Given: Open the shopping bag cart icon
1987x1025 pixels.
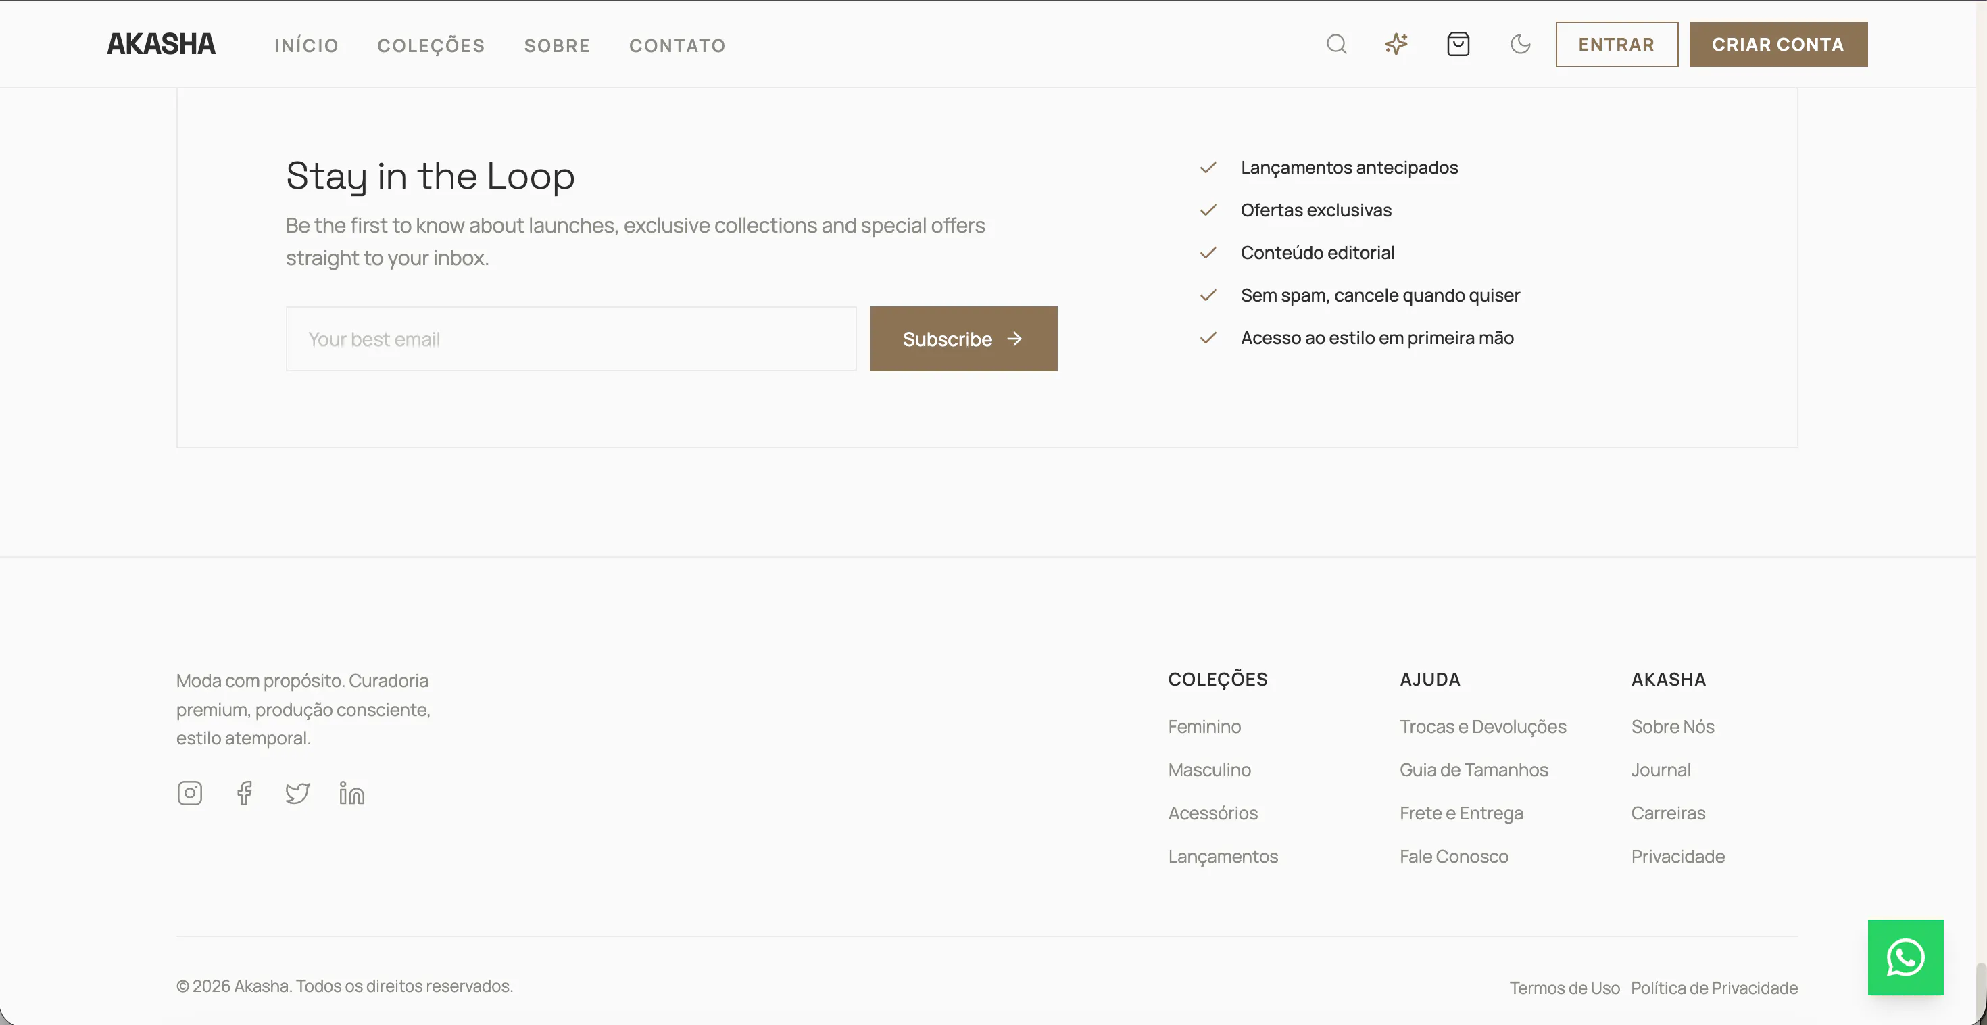Looking at the screenshot, I should pyautogui.click(x=1458, y=44).
